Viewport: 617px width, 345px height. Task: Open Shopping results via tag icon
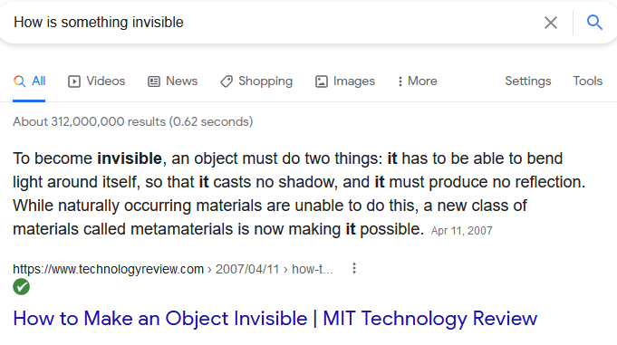point(227,81)
